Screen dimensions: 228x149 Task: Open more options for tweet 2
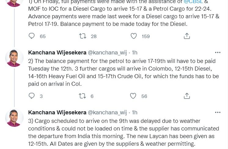pos(218,52)
